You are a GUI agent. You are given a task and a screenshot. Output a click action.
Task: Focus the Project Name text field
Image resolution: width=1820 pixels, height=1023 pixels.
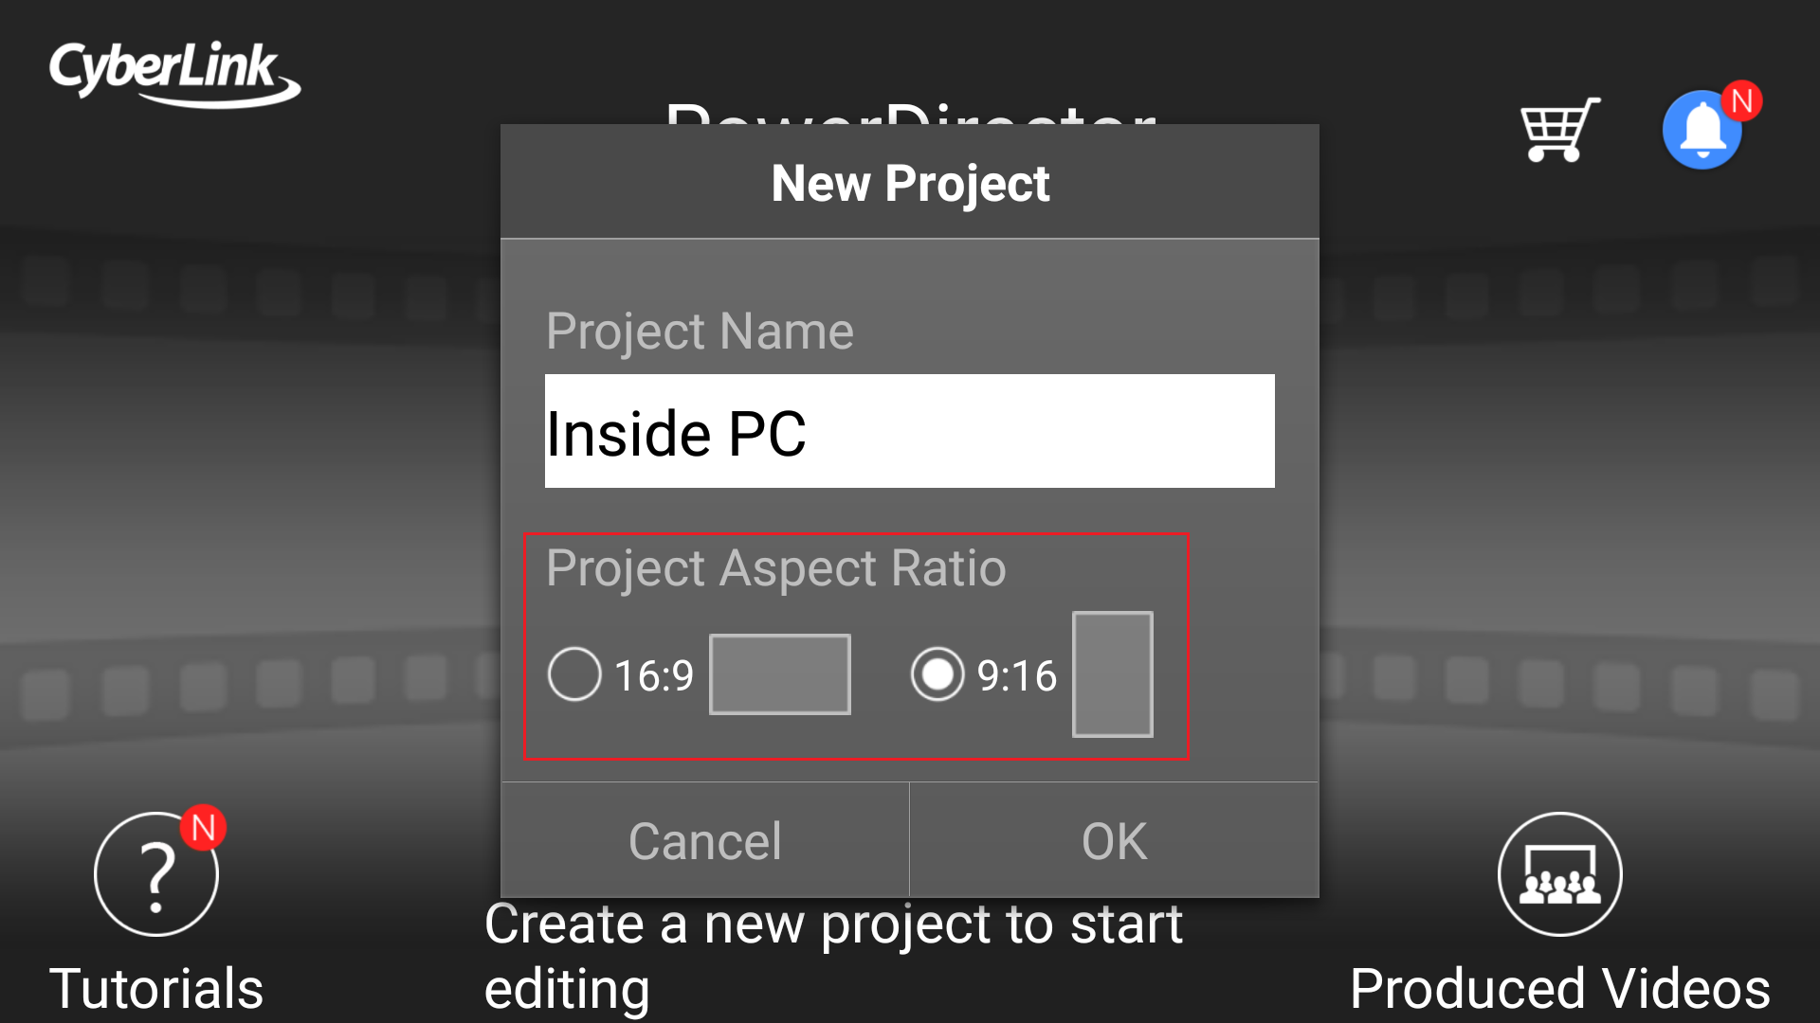coord(910,431)
